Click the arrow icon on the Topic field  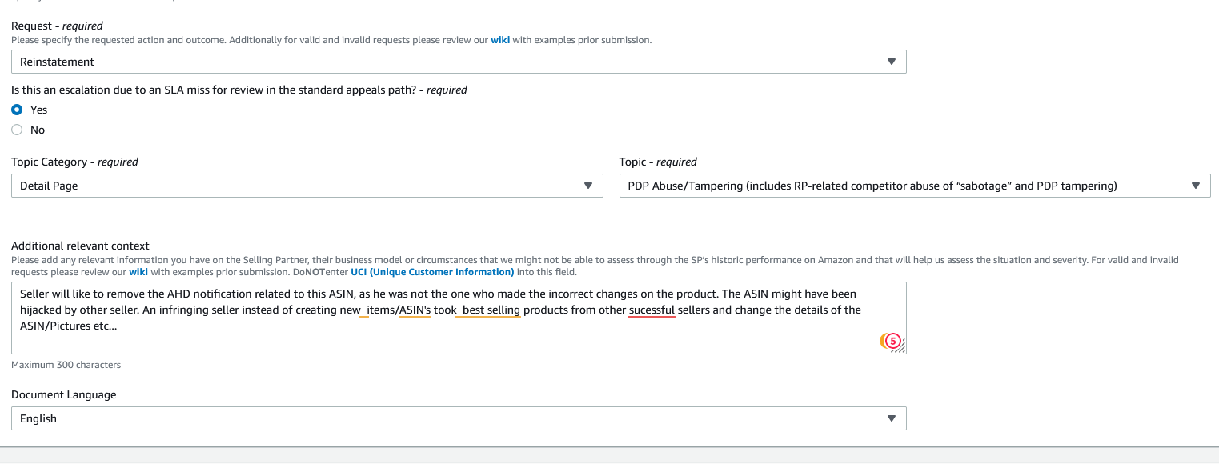(x=1196, y=186)
